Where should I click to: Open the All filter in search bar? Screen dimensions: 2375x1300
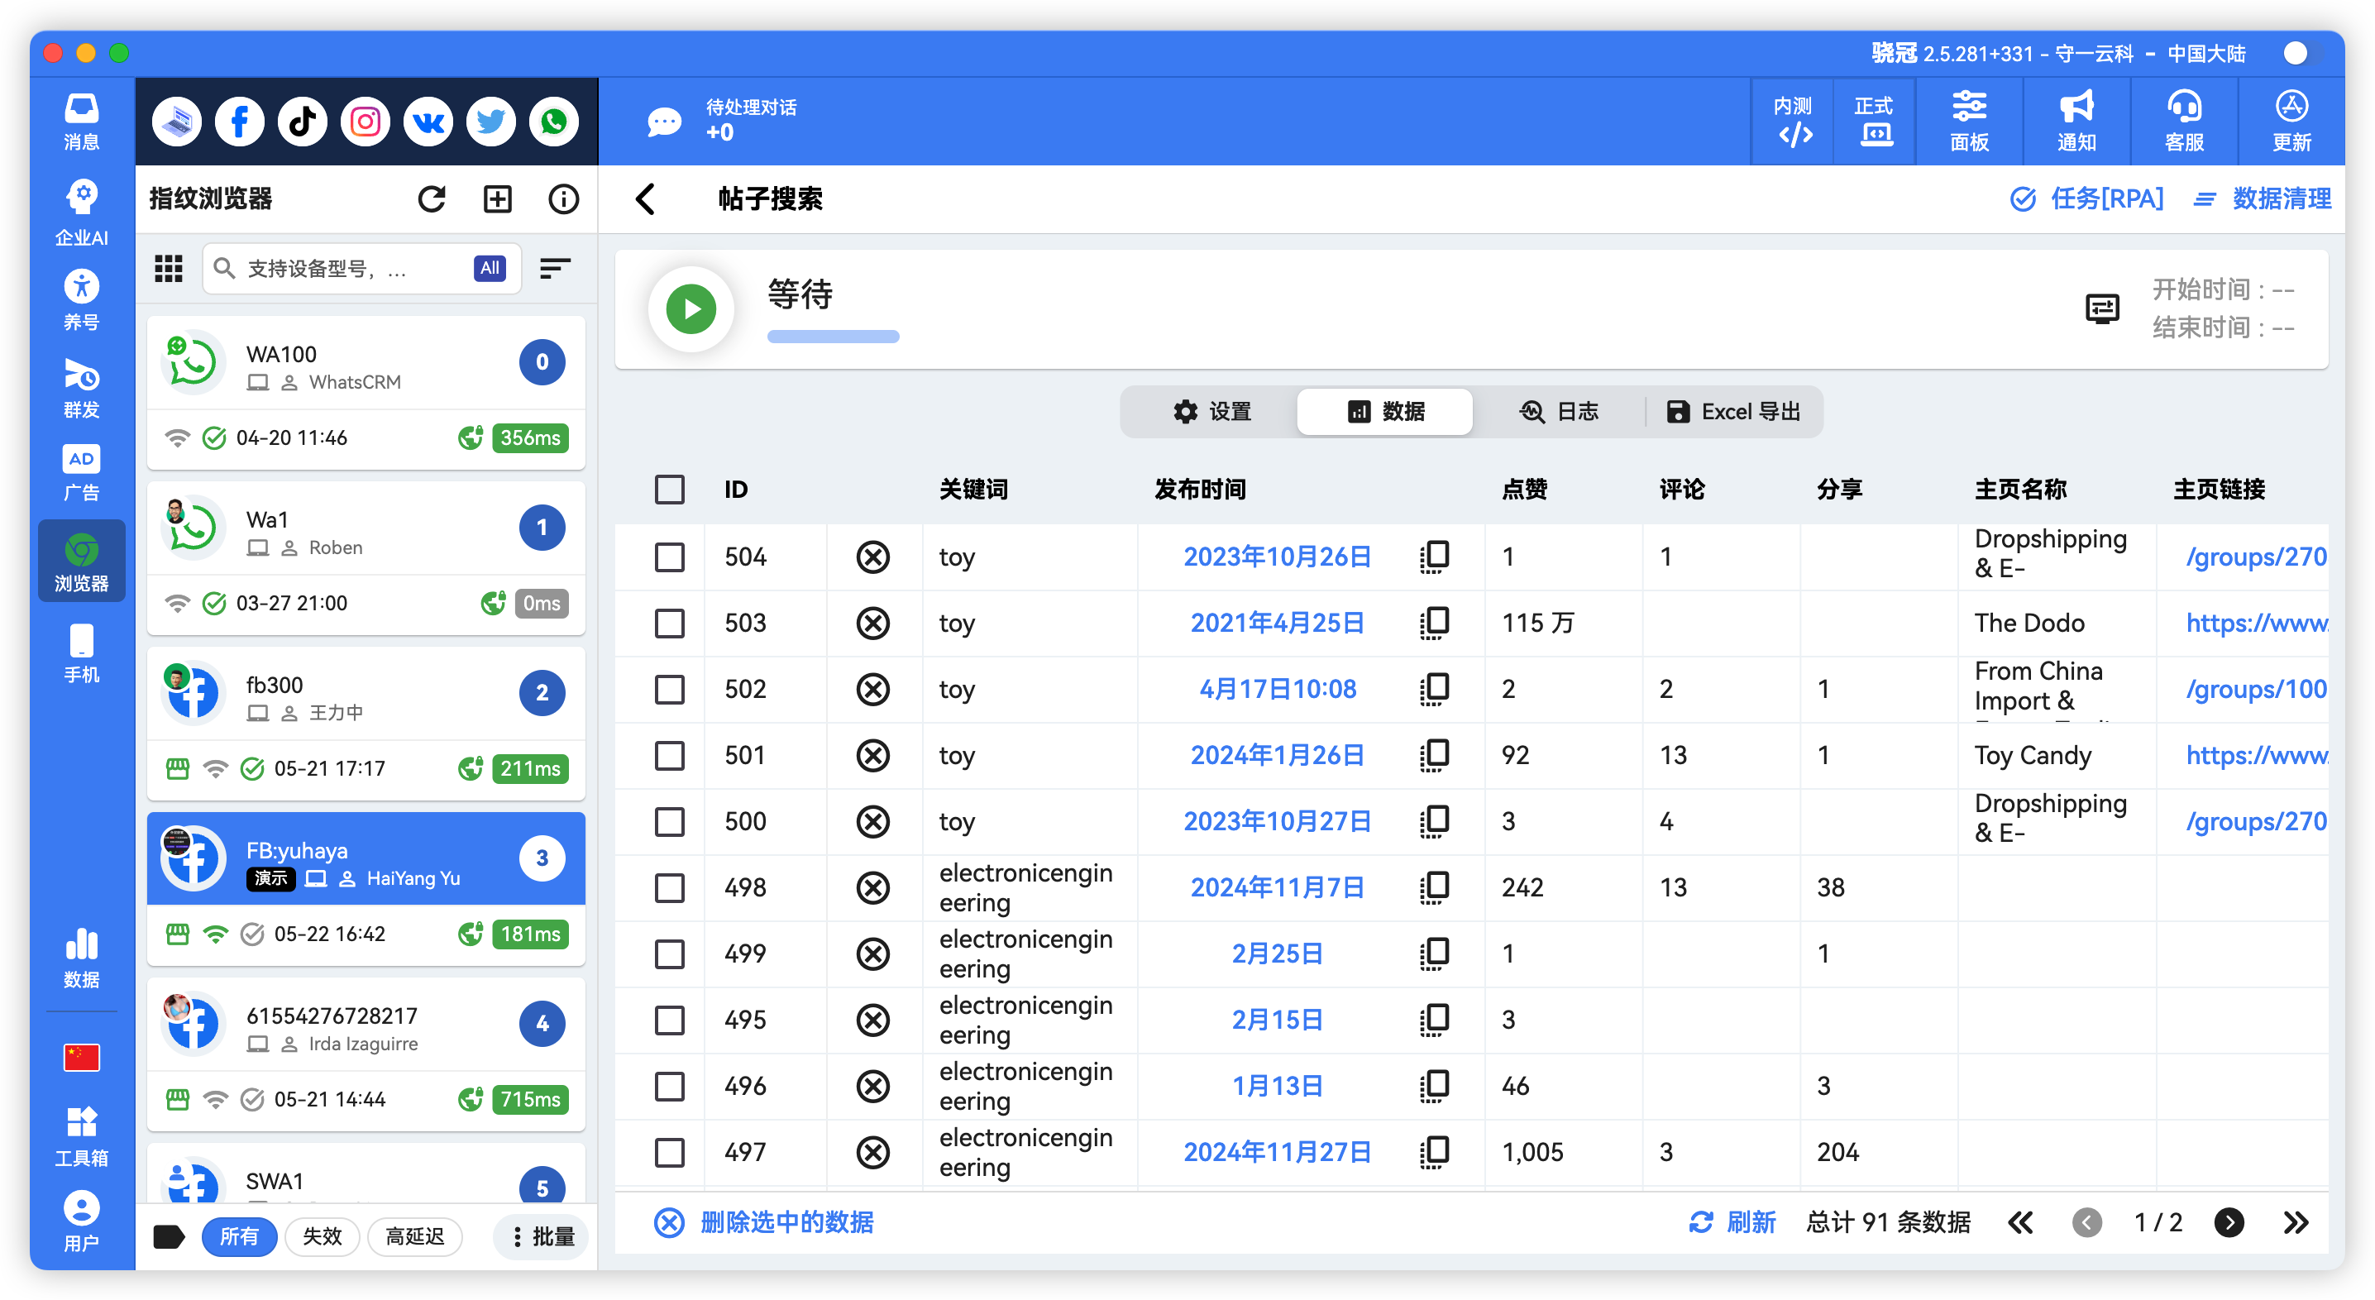(490, 267)
